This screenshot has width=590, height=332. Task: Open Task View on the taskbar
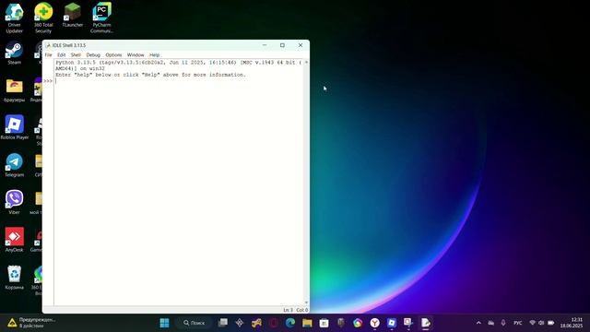click(x=223, y=323)
